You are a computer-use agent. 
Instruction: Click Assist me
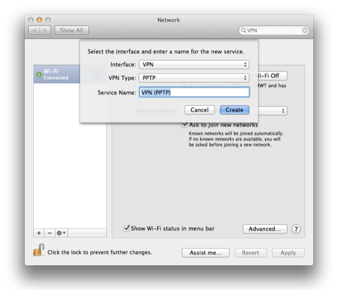coord(206,253)
